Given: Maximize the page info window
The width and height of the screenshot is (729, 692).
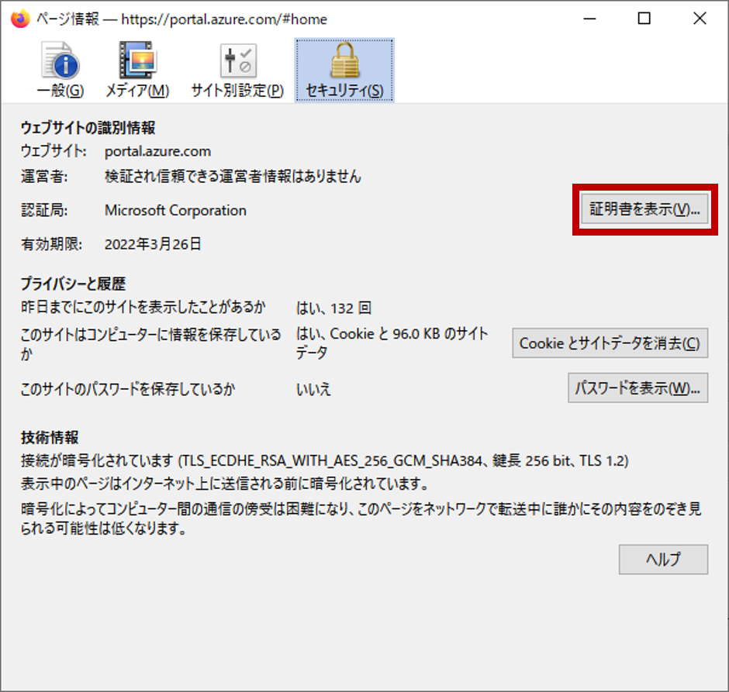Looking at the screenshot, I should pyautogui.click(x=644, y=18).
